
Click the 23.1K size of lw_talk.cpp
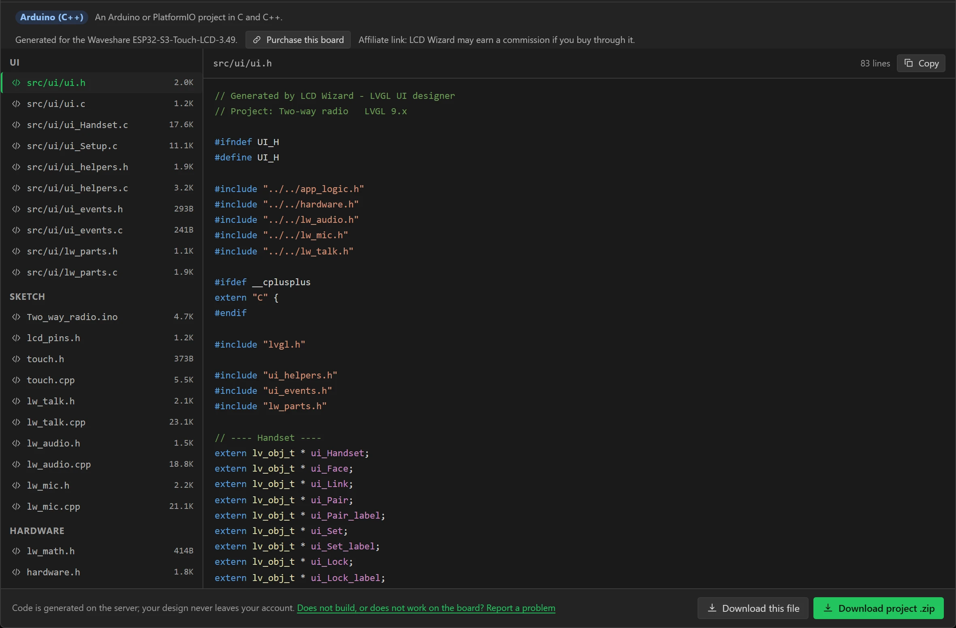coord(181,422)
